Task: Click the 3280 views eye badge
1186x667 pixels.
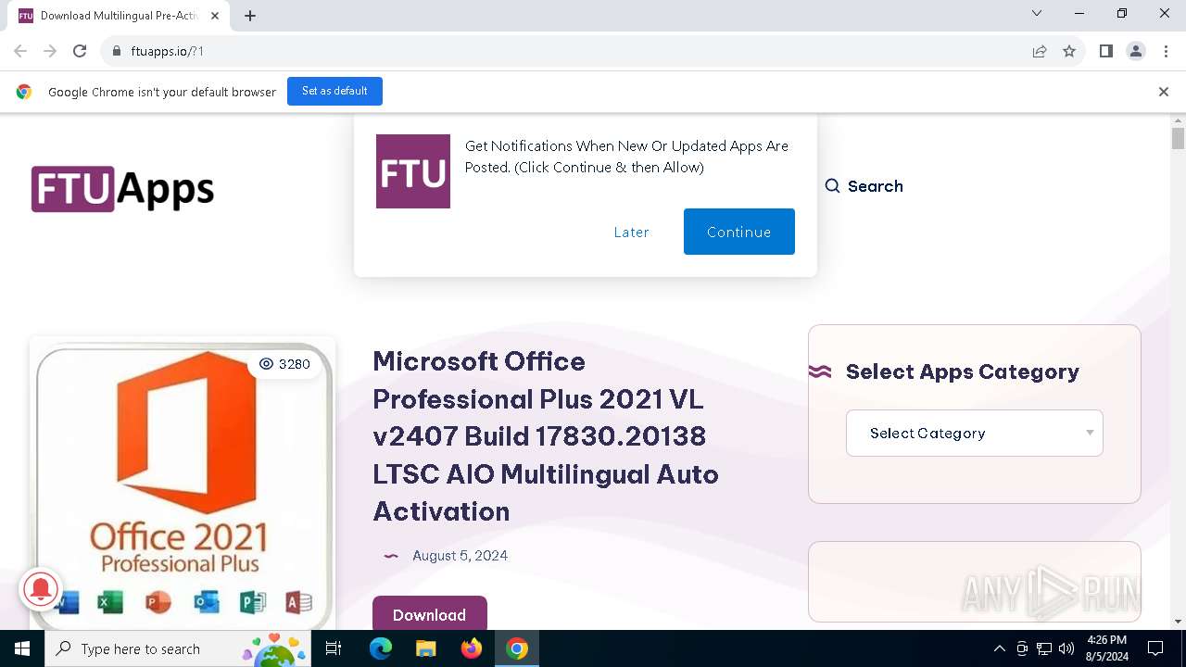Action: (284, 364)
